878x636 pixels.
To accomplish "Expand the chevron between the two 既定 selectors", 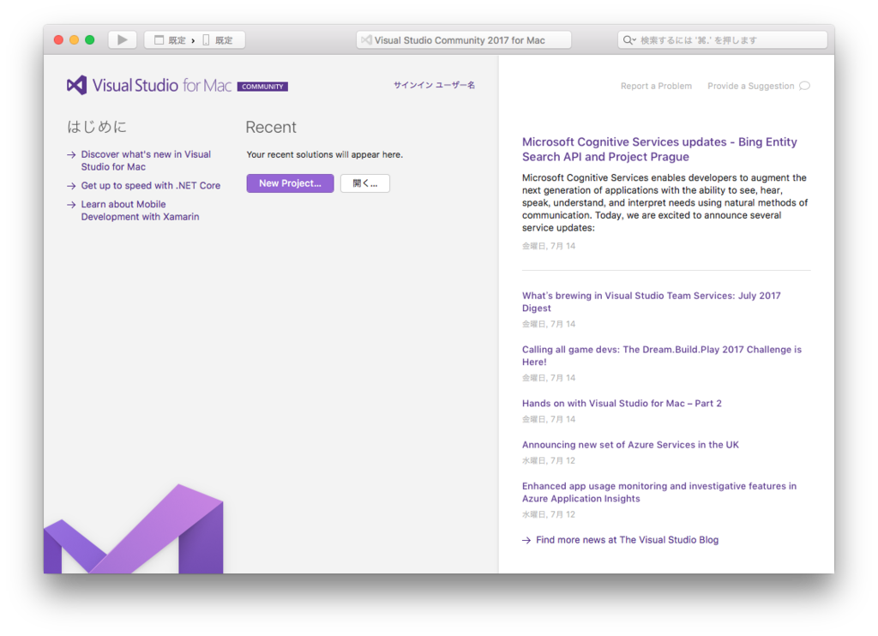I will point(193,39).
